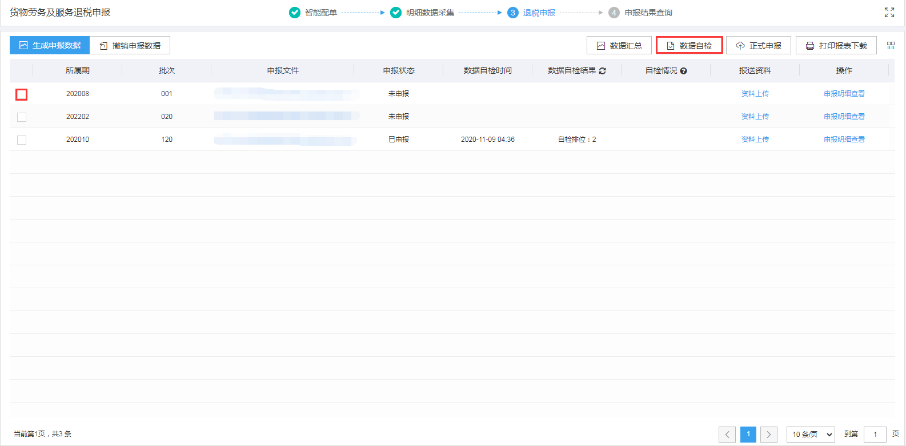This screenshot has width=906, height=446.
Task: Click step 1 智能配单 checkmark icon
Action: [x=295, y=13]
